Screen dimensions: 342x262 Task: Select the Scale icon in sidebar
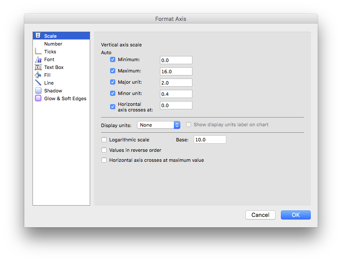pyautogui.click(x=38, y=36)
